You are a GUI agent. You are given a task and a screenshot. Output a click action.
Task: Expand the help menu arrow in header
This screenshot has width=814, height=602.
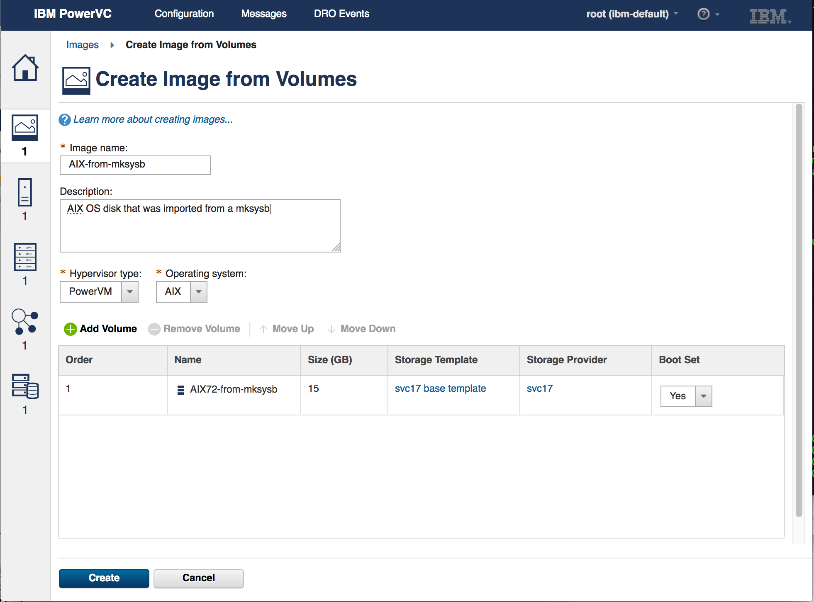tap(717, 15)
